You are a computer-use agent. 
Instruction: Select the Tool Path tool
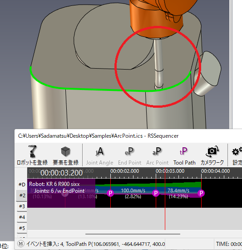coord(184,155)
